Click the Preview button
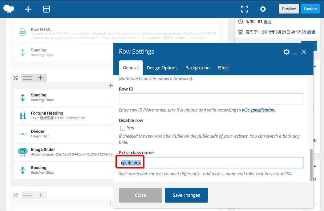The width and height of the screenshot is (324, 211). click(289, 9)
